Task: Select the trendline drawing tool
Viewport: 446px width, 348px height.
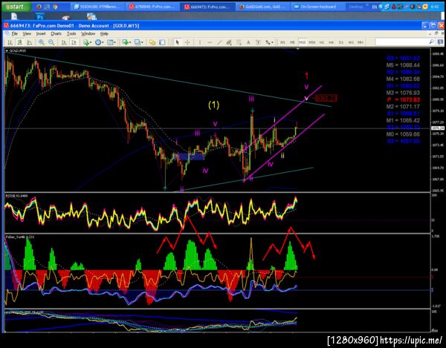Action: [x=219, y=42]
